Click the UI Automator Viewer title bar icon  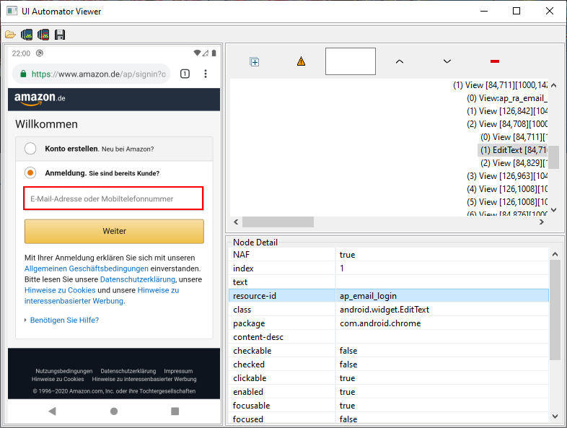click(12, 11)
